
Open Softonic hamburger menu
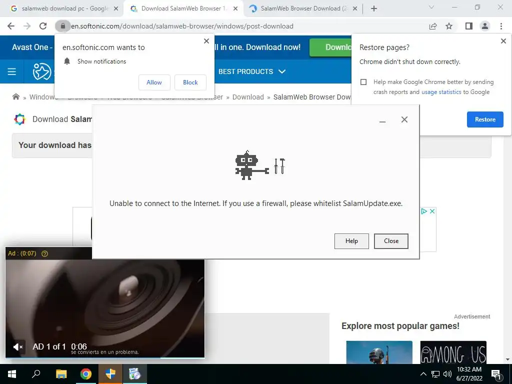coord(12,71)
